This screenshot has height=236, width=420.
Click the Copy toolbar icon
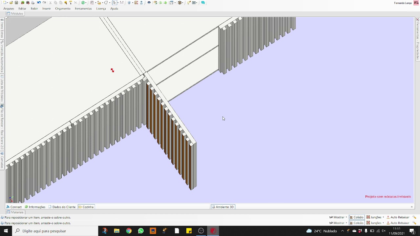[55, 3]
